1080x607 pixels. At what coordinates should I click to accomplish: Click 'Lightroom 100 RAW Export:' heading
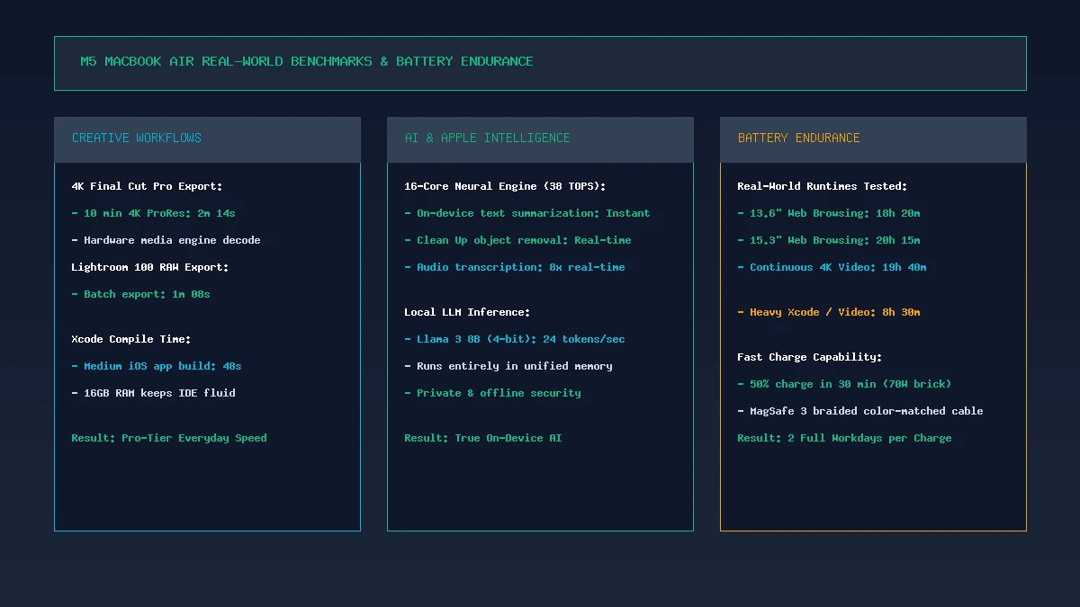[x=150, y=267]
